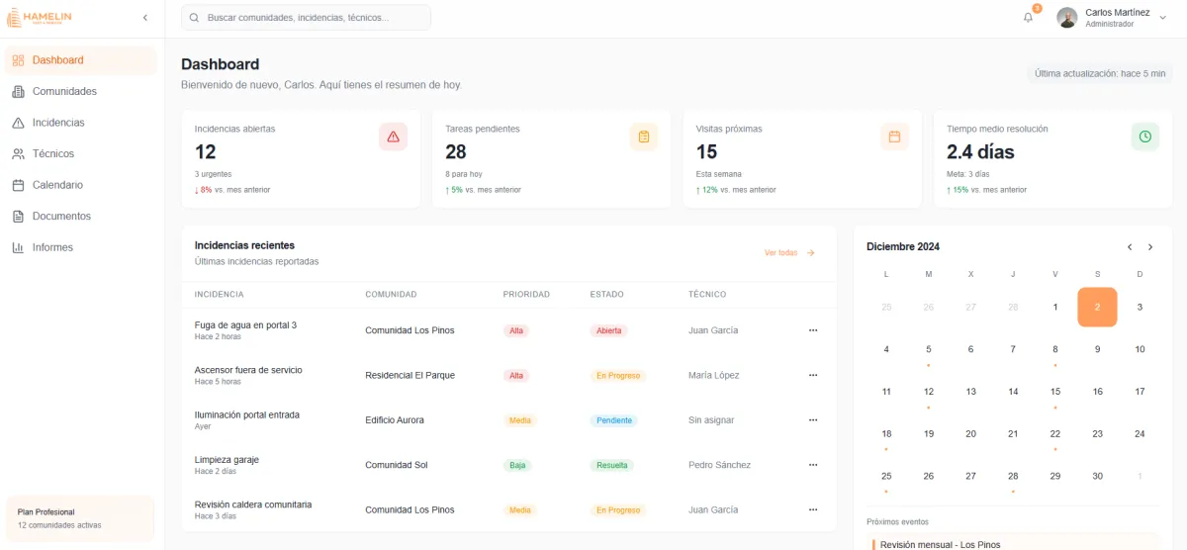Click the "Resuelta" status badge

[612, 465]
